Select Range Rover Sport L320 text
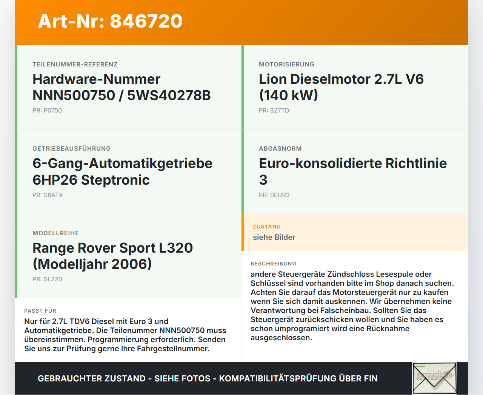 coord(113,248)
